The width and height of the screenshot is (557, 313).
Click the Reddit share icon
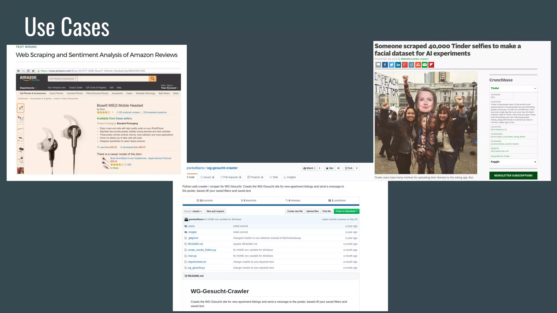coord(411,65)
